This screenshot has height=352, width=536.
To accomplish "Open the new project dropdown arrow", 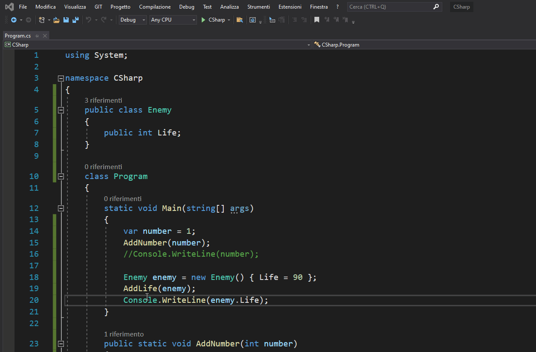I will [49, 20].
